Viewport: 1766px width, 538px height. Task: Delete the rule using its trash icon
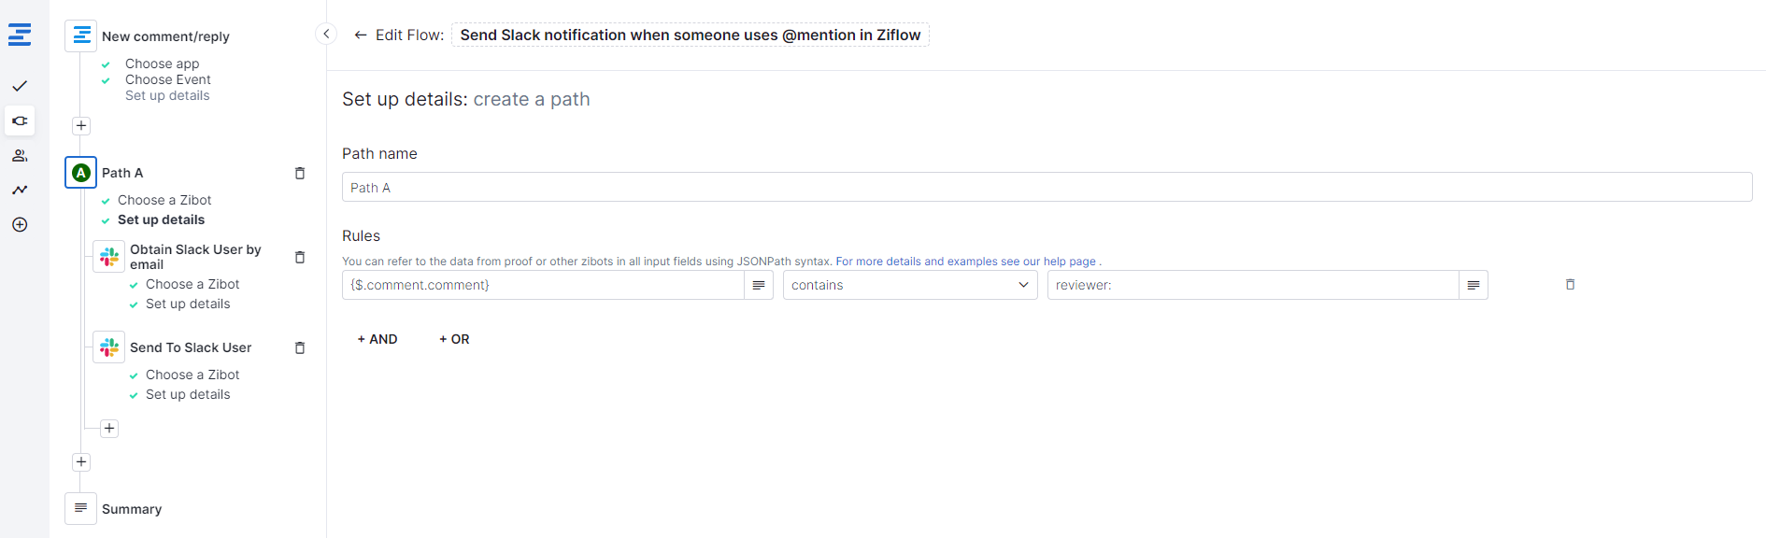click(1570, 285)
